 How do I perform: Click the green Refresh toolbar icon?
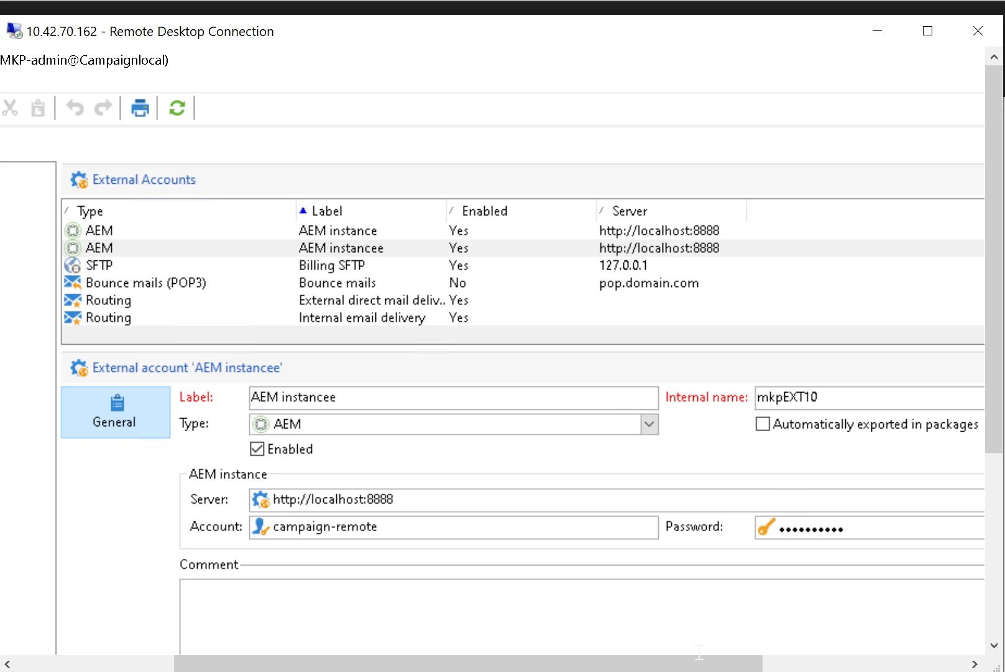177,108
